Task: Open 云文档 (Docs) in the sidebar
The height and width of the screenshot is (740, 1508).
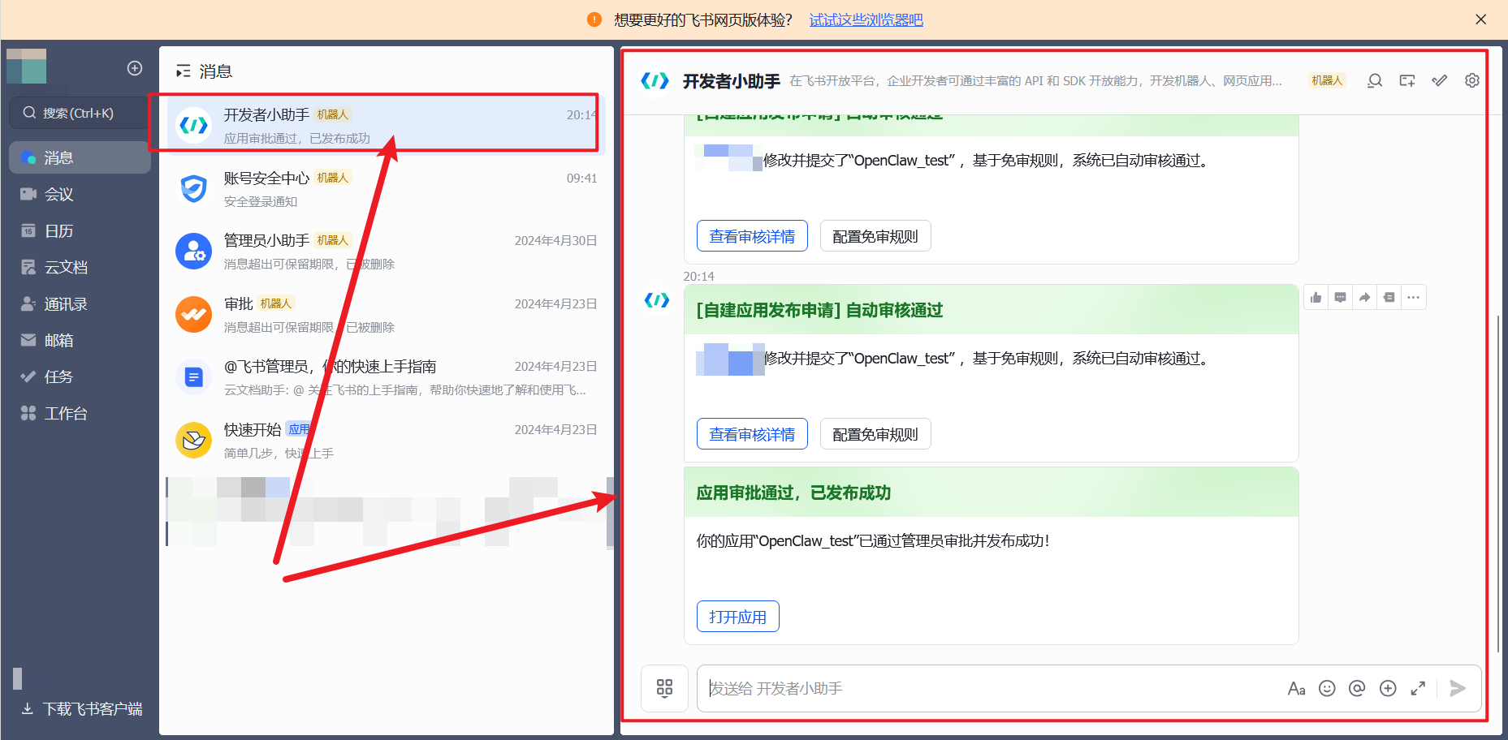Action: pyautogui.click(x=65, y=267)
